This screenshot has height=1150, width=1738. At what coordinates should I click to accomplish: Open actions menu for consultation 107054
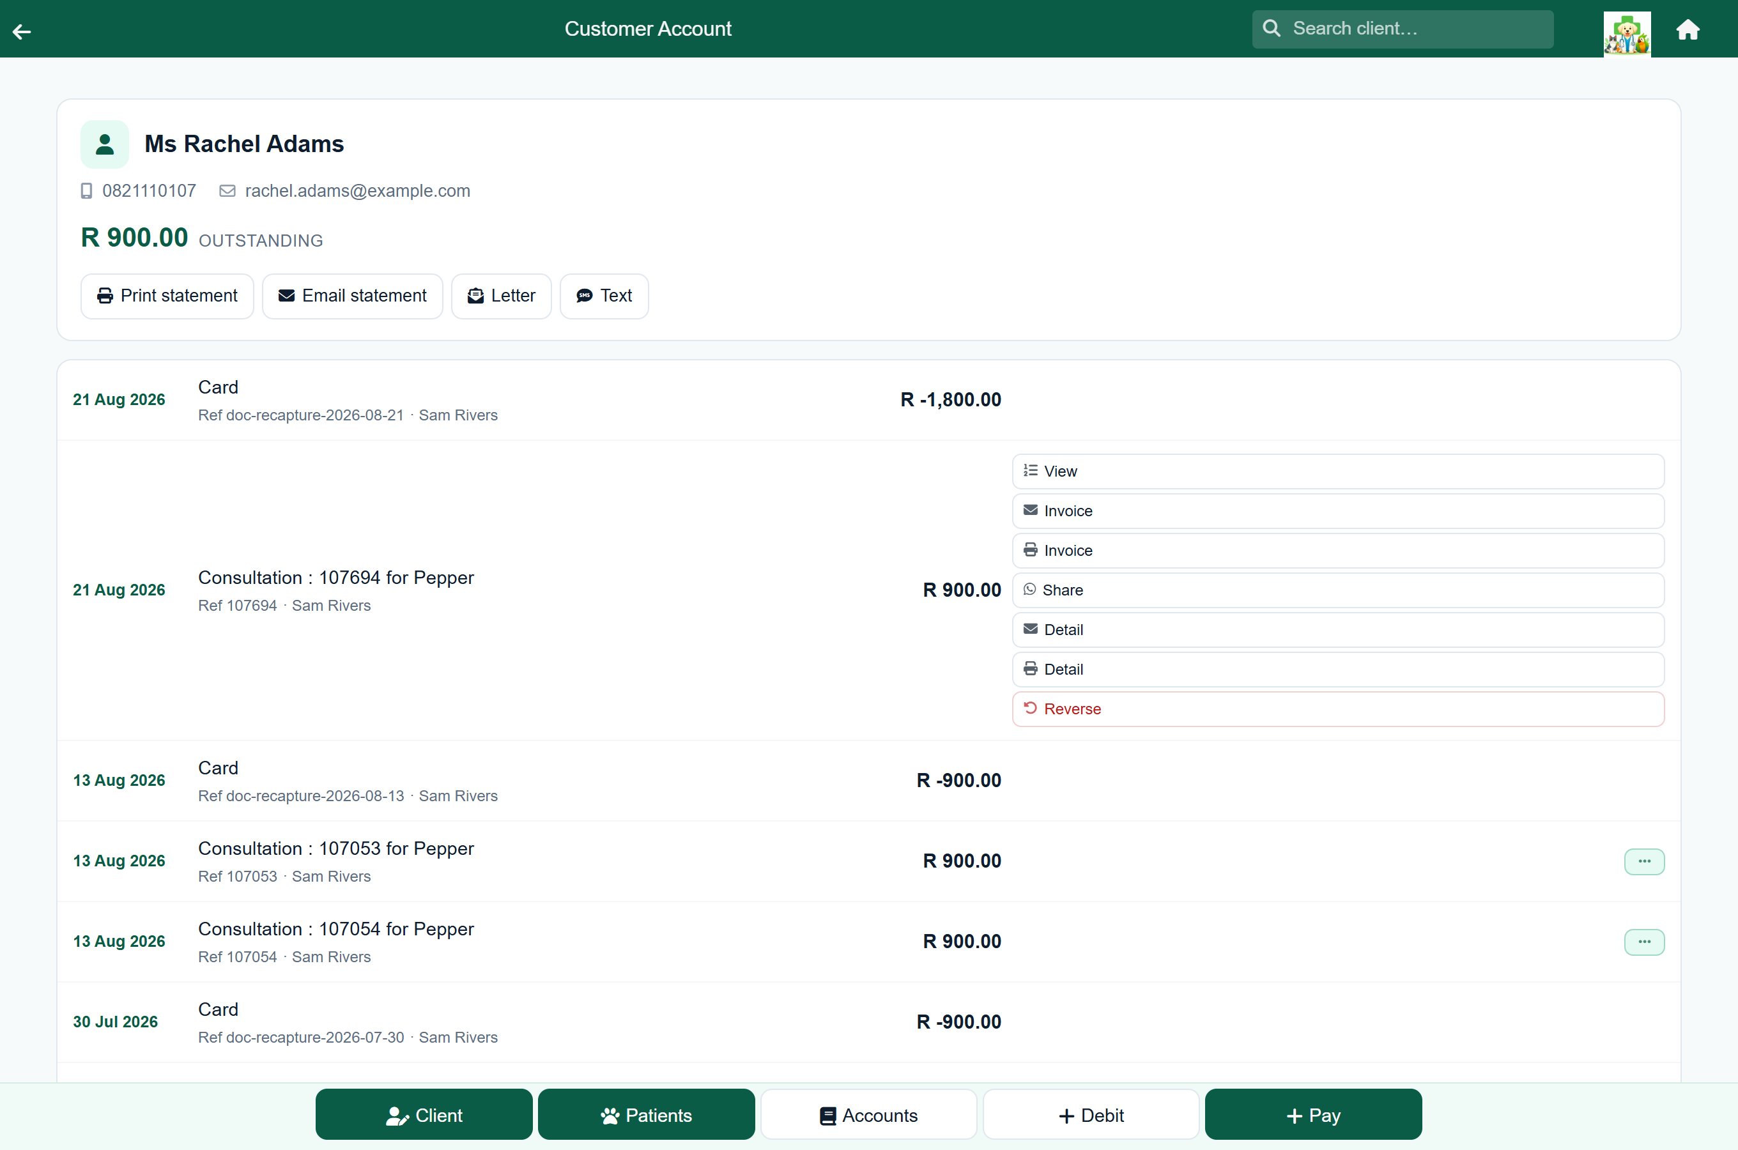[1644, 942]
